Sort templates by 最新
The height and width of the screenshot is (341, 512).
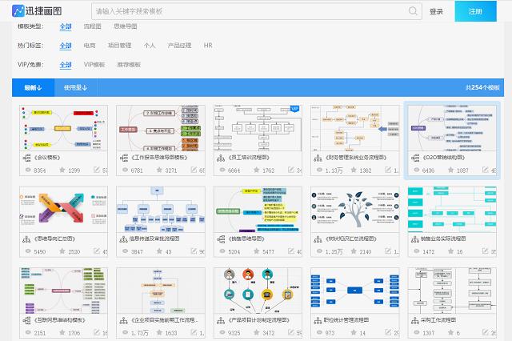(33, 87)
